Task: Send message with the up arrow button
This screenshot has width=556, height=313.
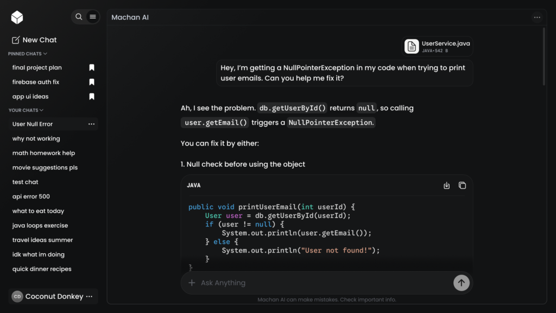Action: [462, 283]
